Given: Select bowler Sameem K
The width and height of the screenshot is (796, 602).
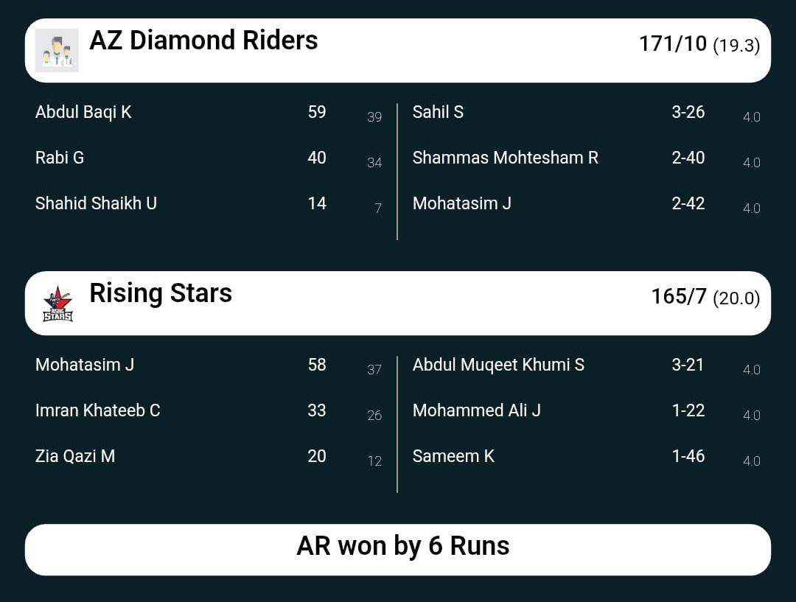Looking at the screenshot, I should click(453, 456).
